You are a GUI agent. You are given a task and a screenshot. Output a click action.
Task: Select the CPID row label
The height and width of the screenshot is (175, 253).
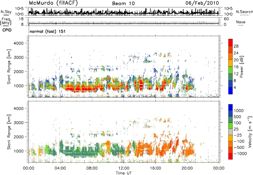click(7, 30)
